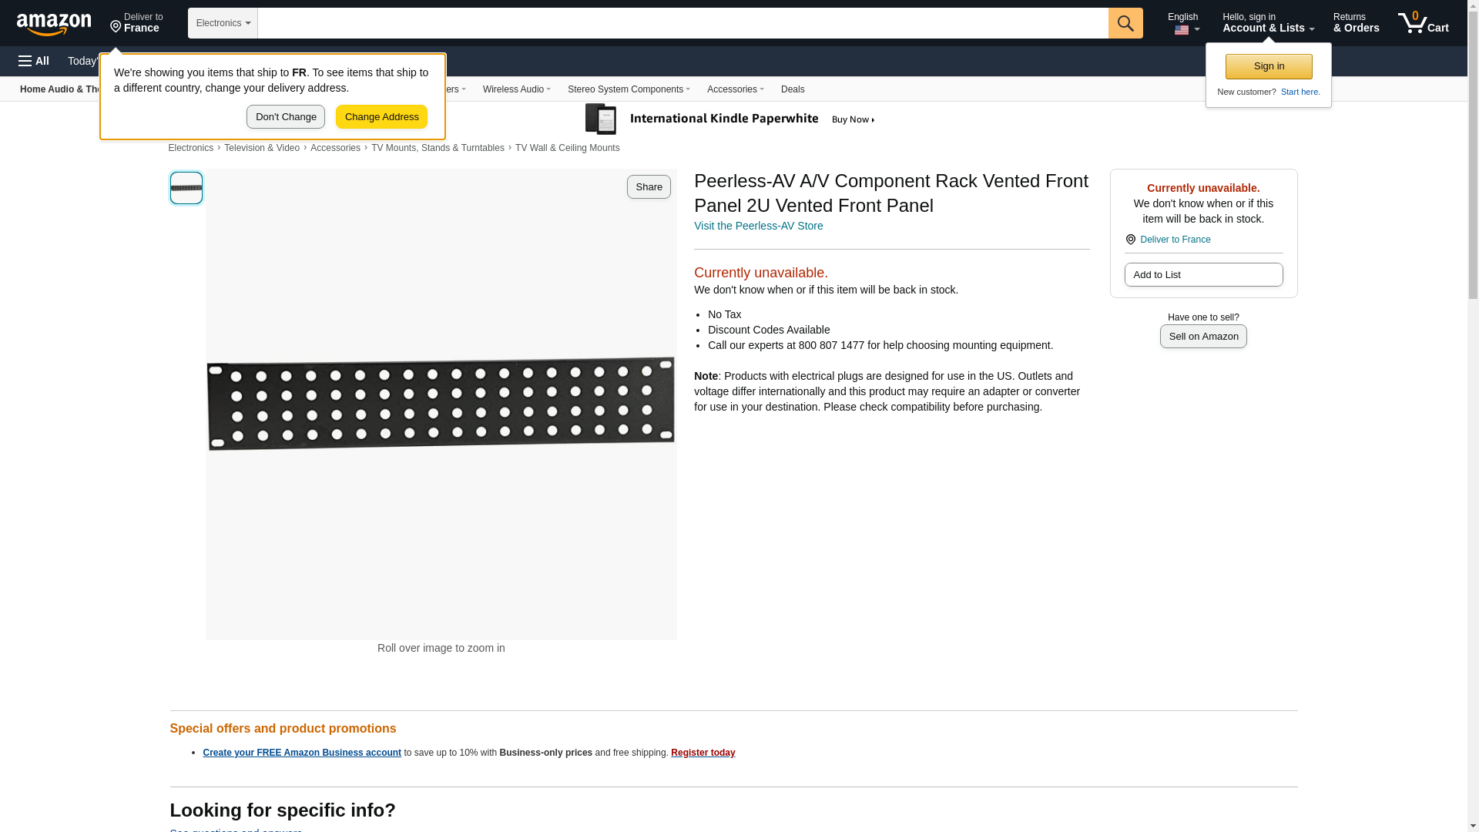Open Wireless Audio category menu
This screenshot has height=832, width=1479.
click(x=516, y=89)
